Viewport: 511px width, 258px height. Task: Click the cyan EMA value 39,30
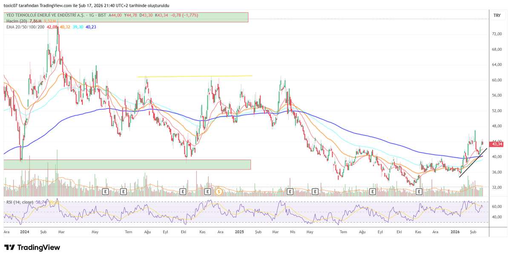[x=78, y=27]
